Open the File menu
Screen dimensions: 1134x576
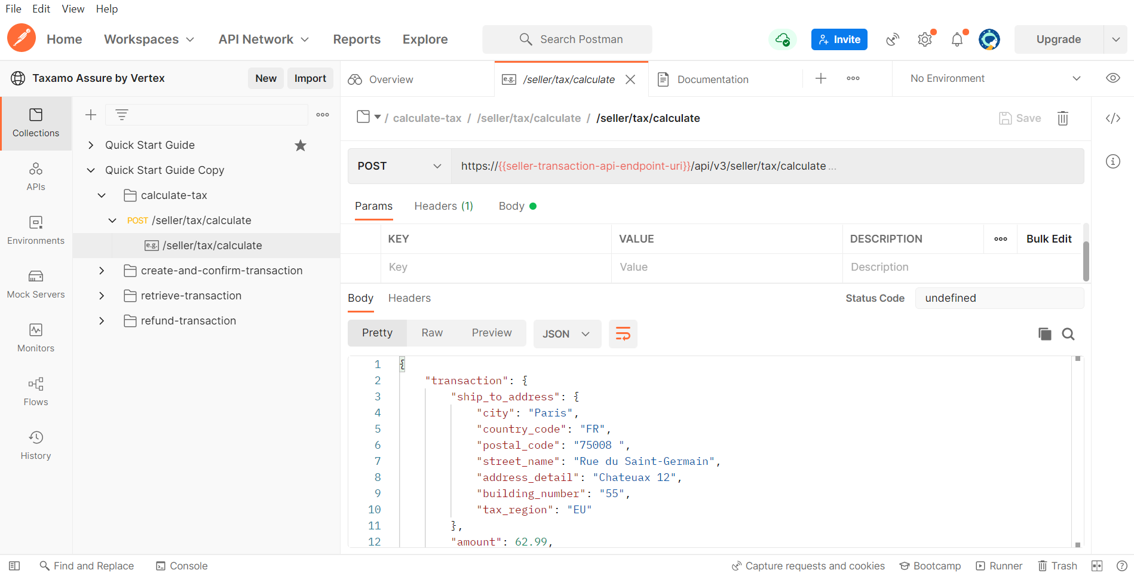tap(14, 9)
